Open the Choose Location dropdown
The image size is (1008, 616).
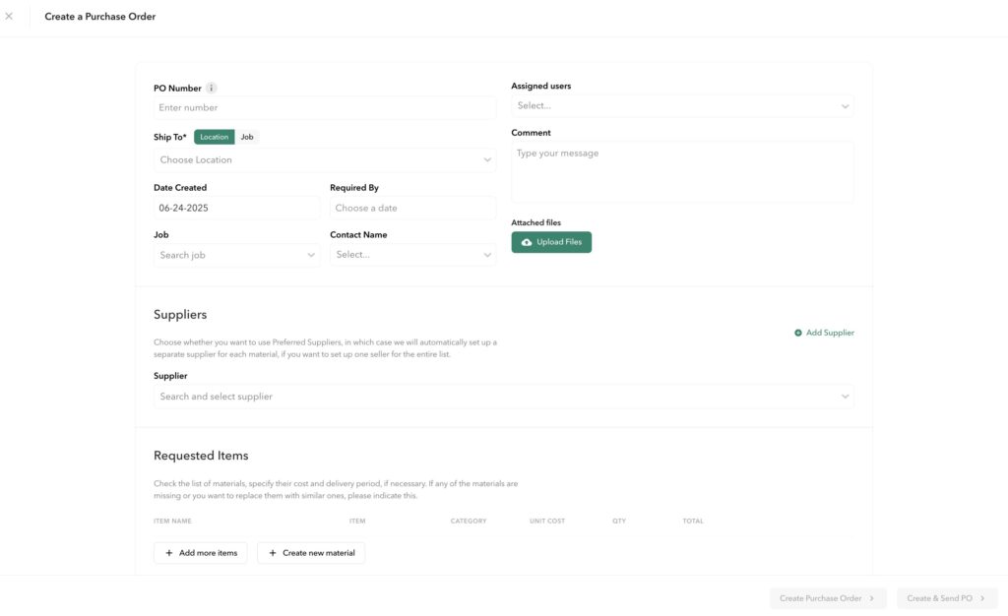[325, 160]
